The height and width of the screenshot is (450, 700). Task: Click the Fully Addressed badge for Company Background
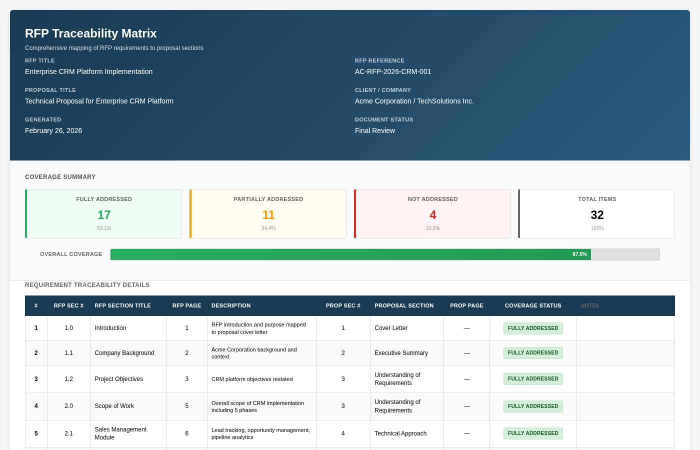tap(533, 353)
